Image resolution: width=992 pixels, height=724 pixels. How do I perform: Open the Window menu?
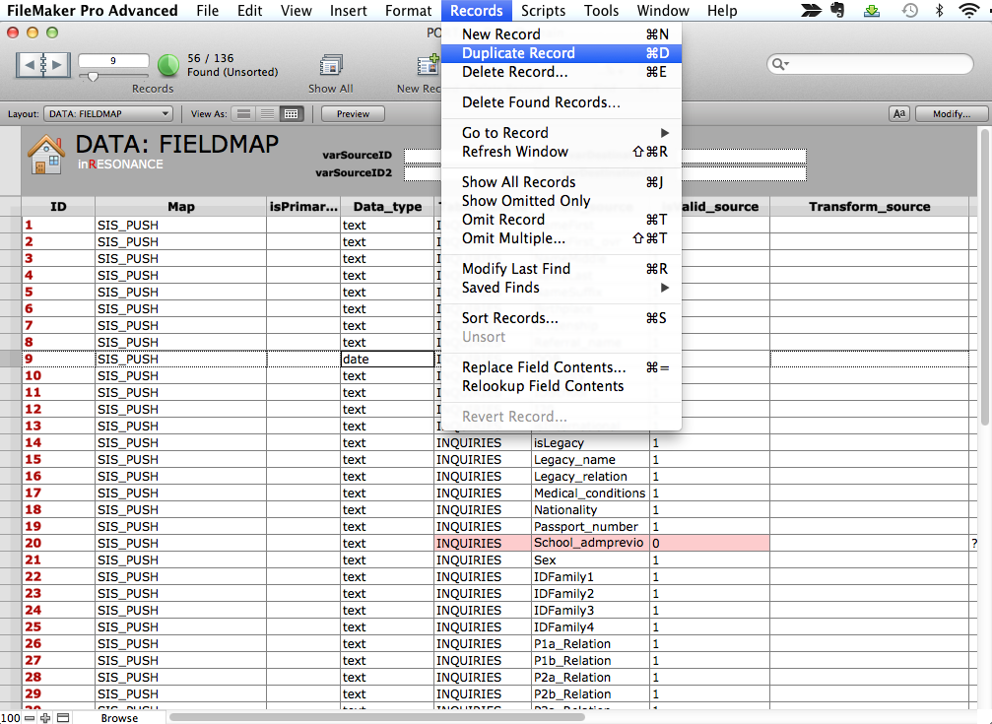coord(662,11)
